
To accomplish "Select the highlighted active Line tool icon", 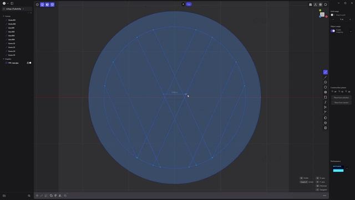I will pyautogui.click(x=326, y=72).
